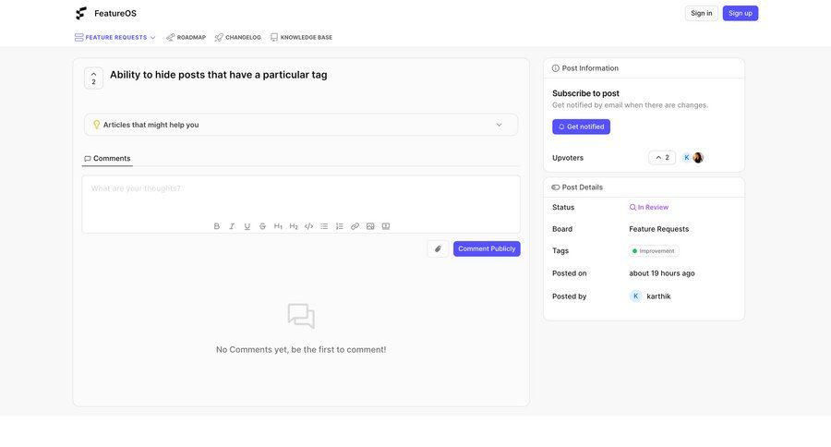Open the Changelog page
Image resolution: width=831 pixels, height=447 pixels.
click(237, 38)
